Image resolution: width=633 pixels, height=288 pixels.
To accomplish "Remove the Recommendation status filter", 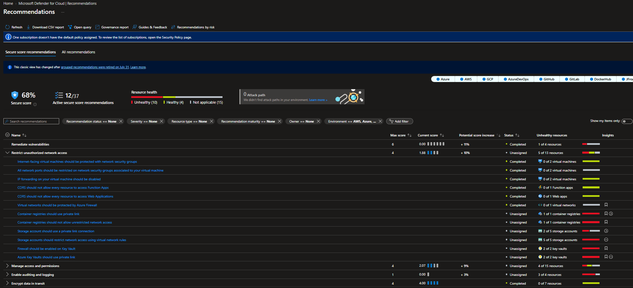I will pos(121,121).
